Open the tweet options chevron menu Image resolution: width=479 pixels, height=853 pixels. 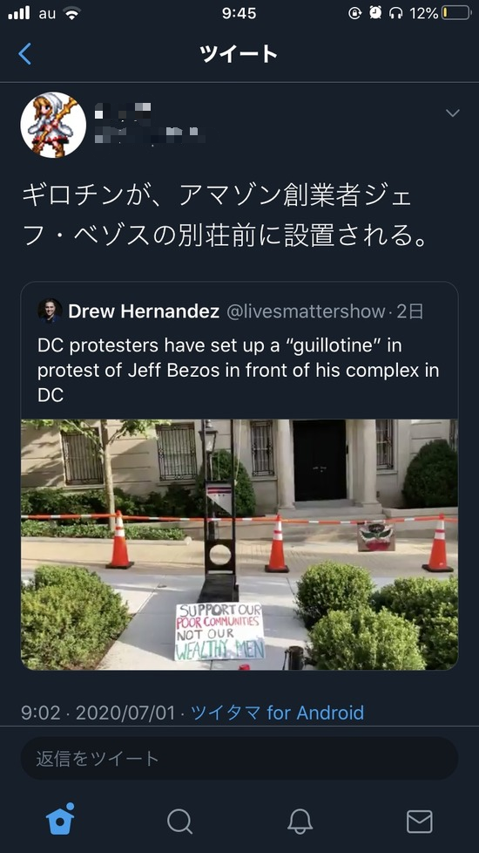[452, 113]
